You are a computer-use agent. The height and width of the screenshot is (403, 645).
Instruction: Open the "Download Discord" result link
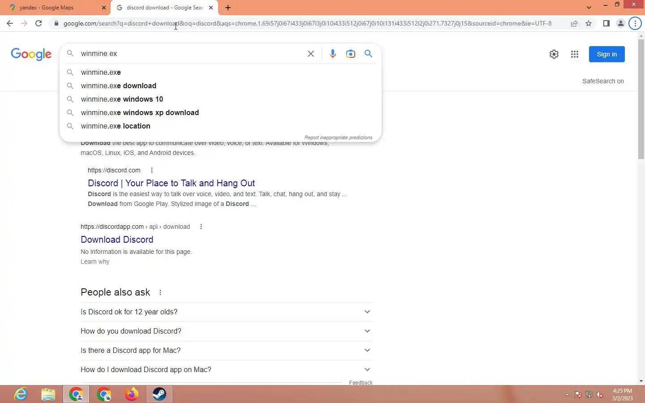(x=117, y=240)
